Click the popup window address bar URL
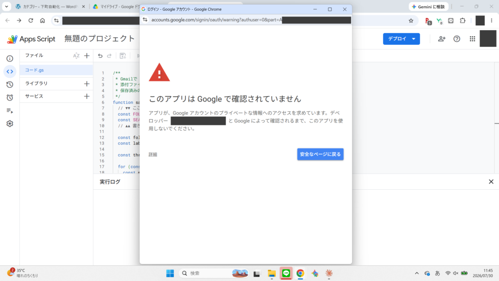 point(251,20)
